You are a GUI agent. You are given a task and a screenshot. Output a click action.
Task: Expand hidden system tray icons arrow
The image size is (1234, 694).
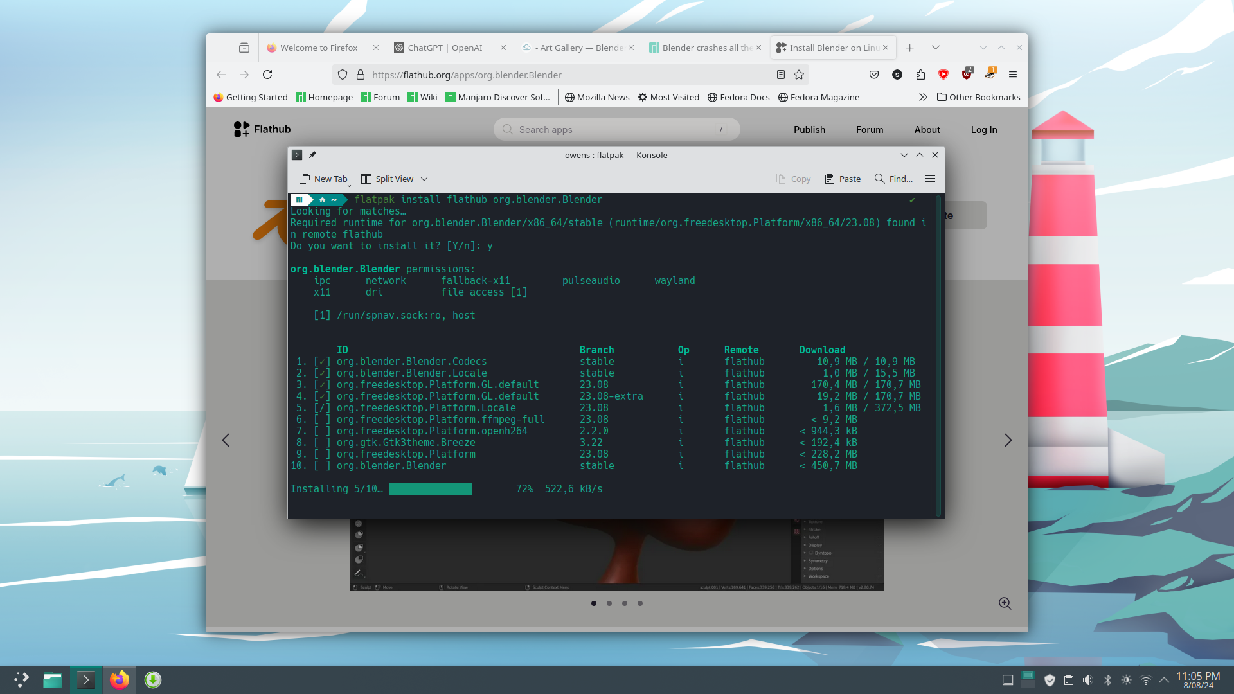pyautogui.click(x=1164, y=680)
